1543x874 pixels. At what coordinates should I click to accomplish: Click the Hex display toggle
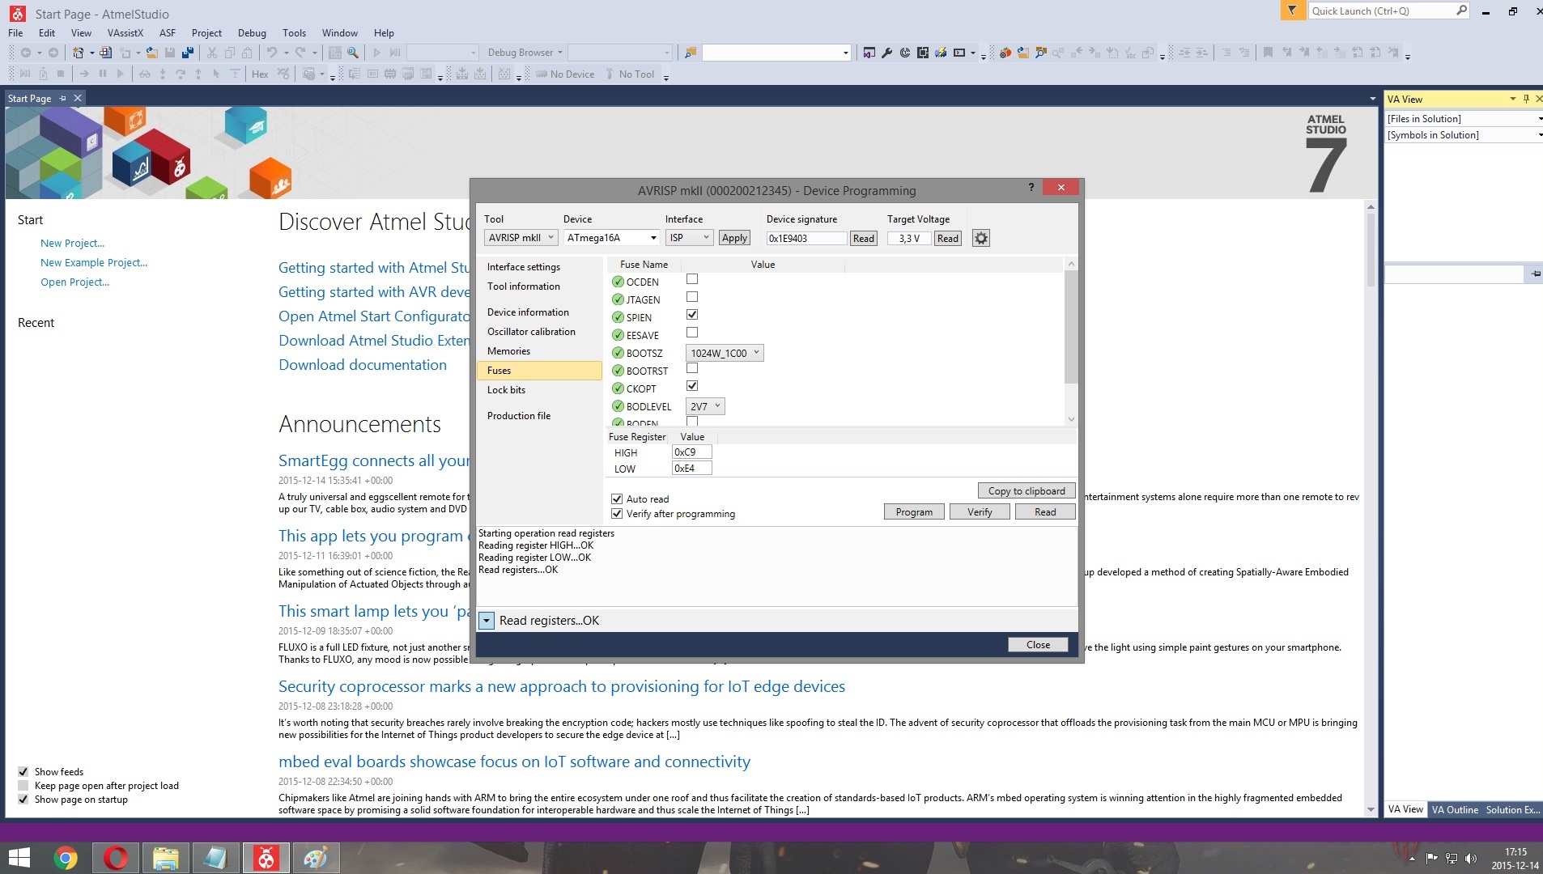coord(260,74)
